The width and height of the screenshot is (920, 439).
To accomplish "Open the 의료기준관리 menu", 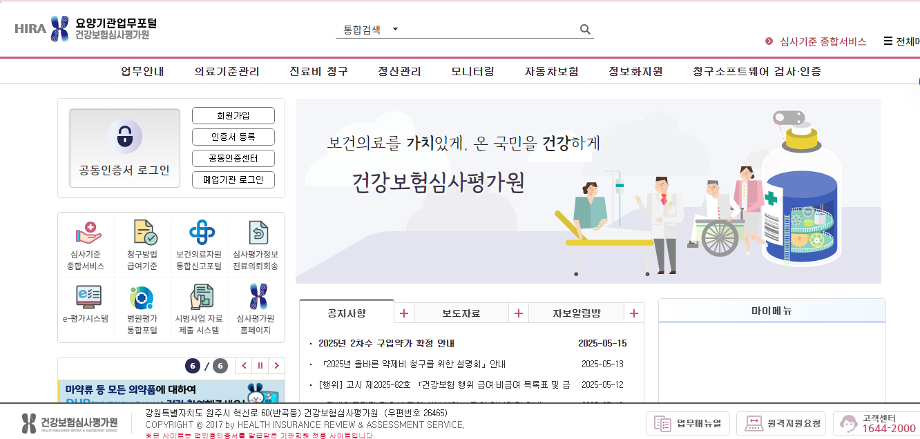I will (227, 71).
